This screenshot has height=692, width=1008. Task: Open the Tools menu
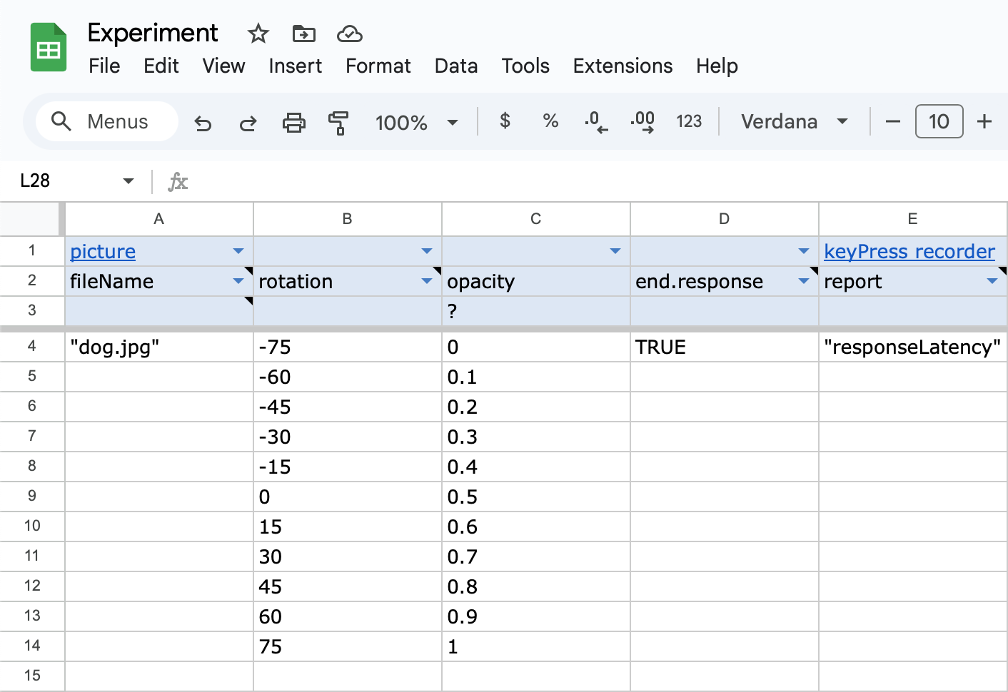click(x=525, y=66)
